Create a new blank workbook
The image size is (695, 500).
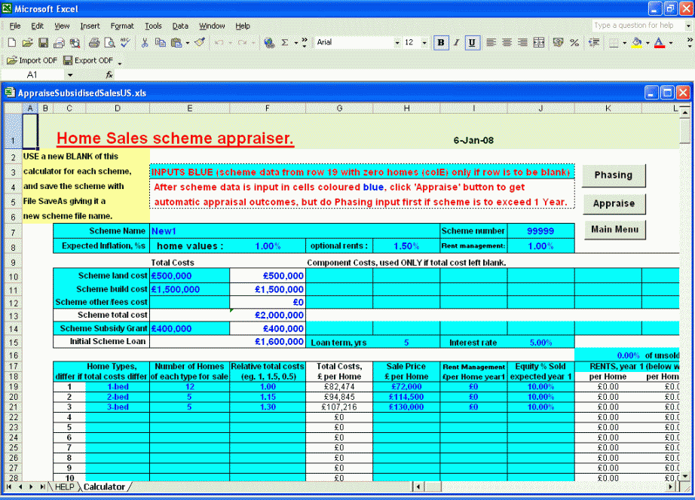coord(12,42)
